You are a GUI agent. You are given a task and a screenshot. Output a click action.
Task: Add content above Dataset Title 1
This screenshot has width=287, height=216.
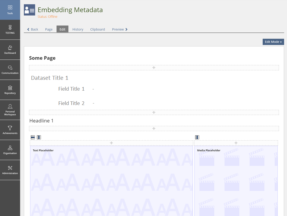click(x=154, y=68)
